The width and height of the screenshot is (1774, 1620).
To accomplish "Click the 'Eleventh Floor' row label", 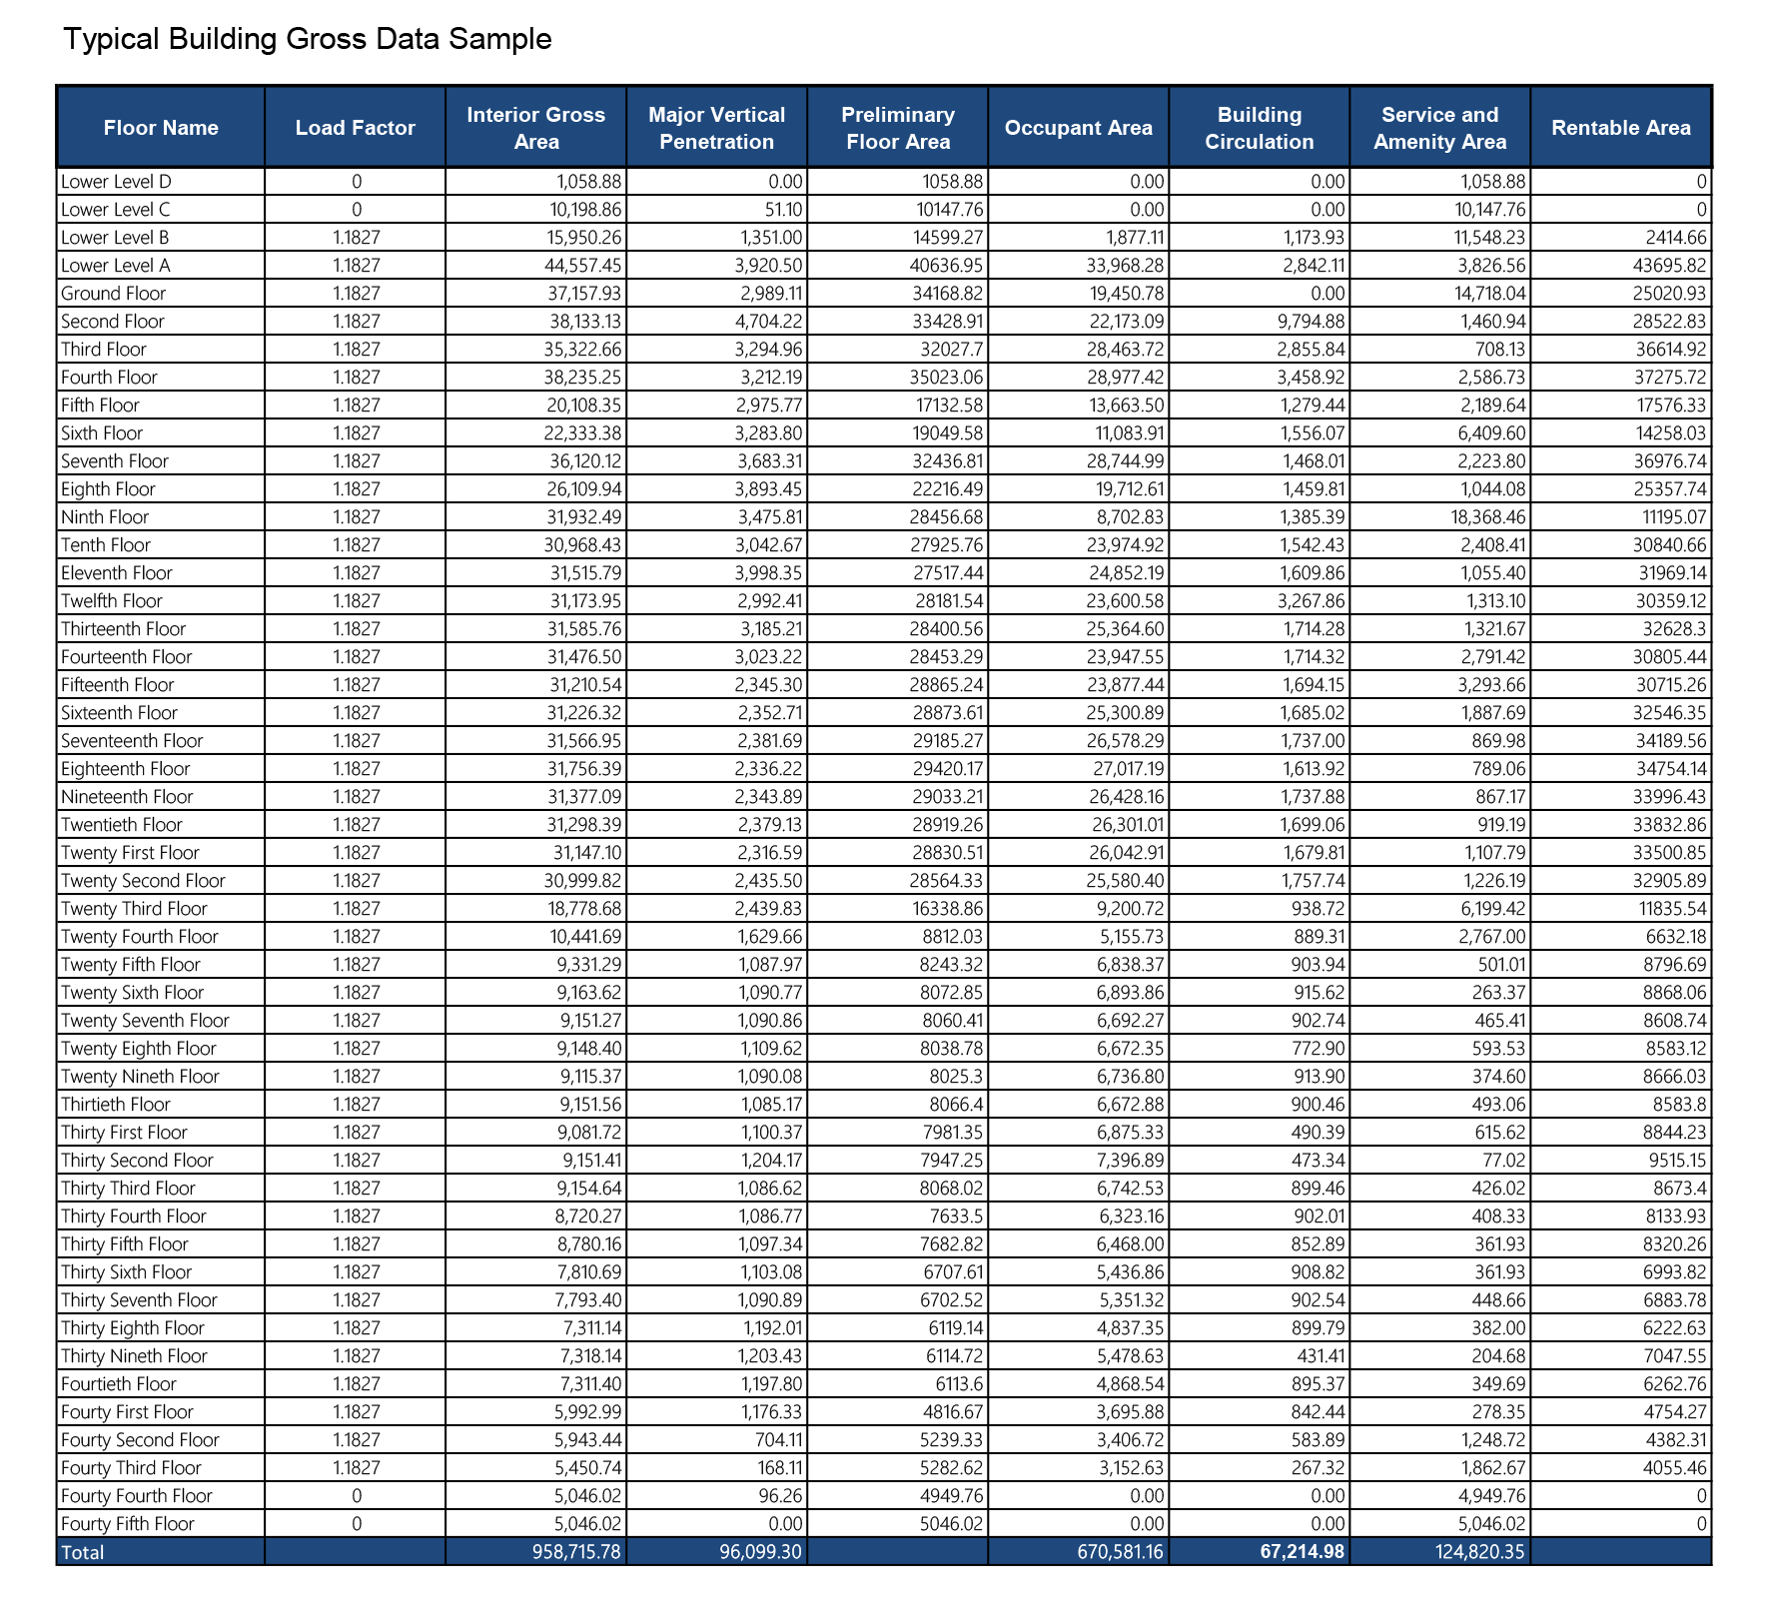I will coord(117,573).
